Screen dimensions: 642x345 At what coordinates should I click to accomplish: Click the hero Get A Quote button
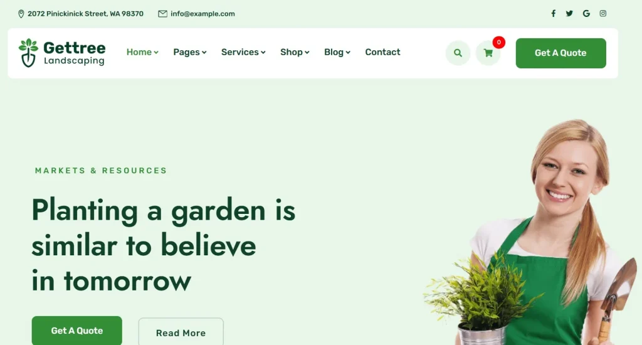[x=76, y=330]
